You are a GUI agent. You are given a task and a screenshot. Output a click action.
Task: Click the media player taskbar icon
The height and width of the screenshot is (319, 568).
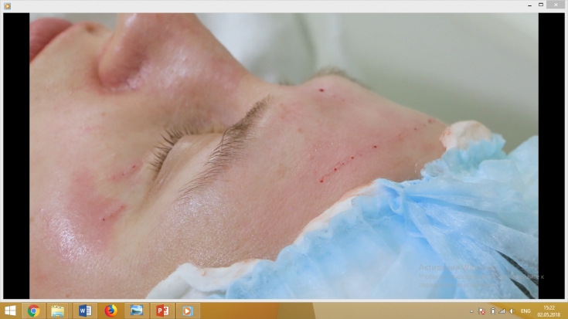coord(187,311)
